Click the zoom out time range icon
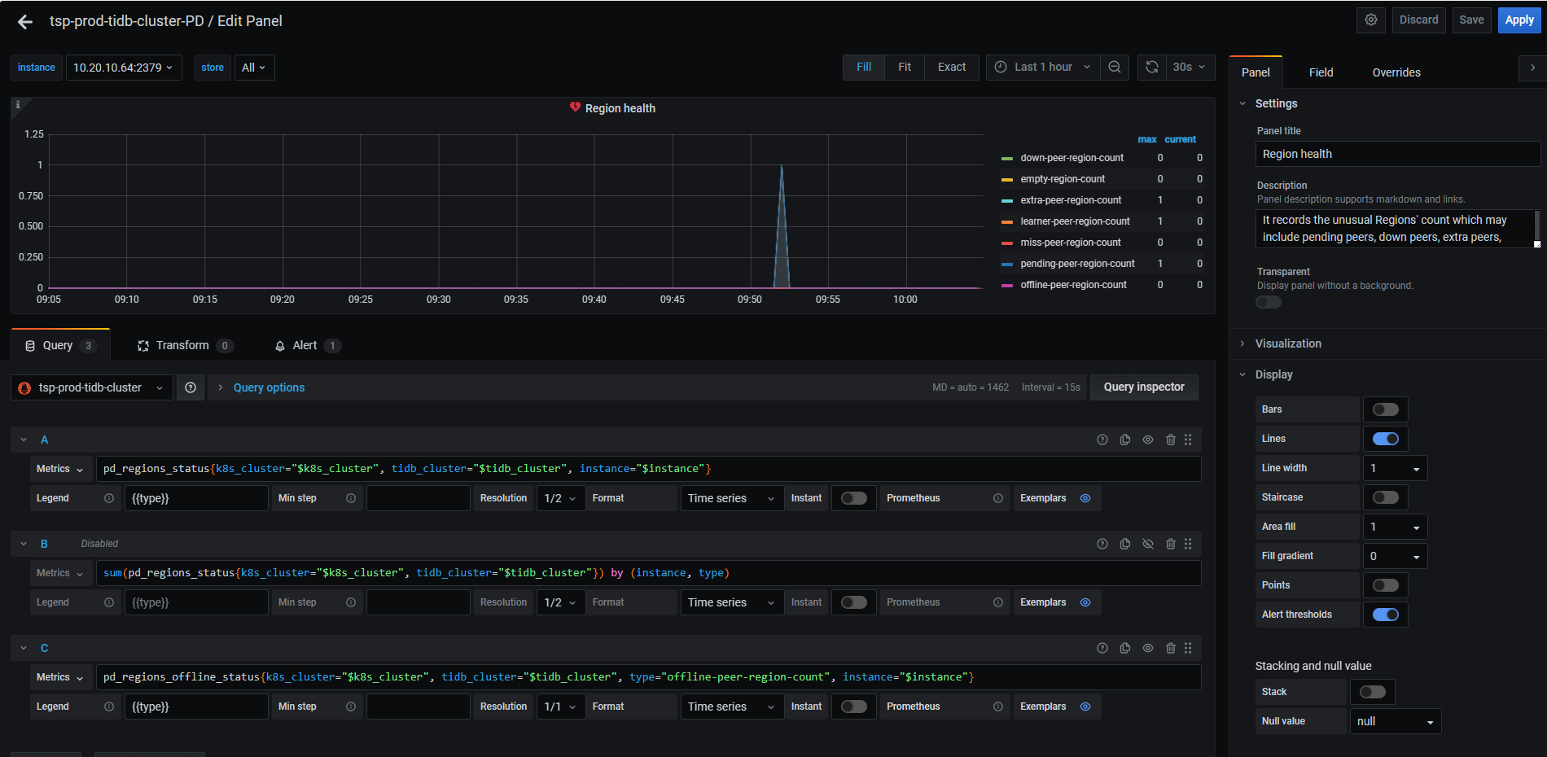The image size is (1547, 757). 1115,68
